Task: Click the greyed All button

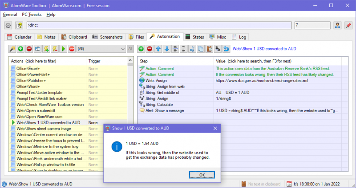Action: pos(130,49)
